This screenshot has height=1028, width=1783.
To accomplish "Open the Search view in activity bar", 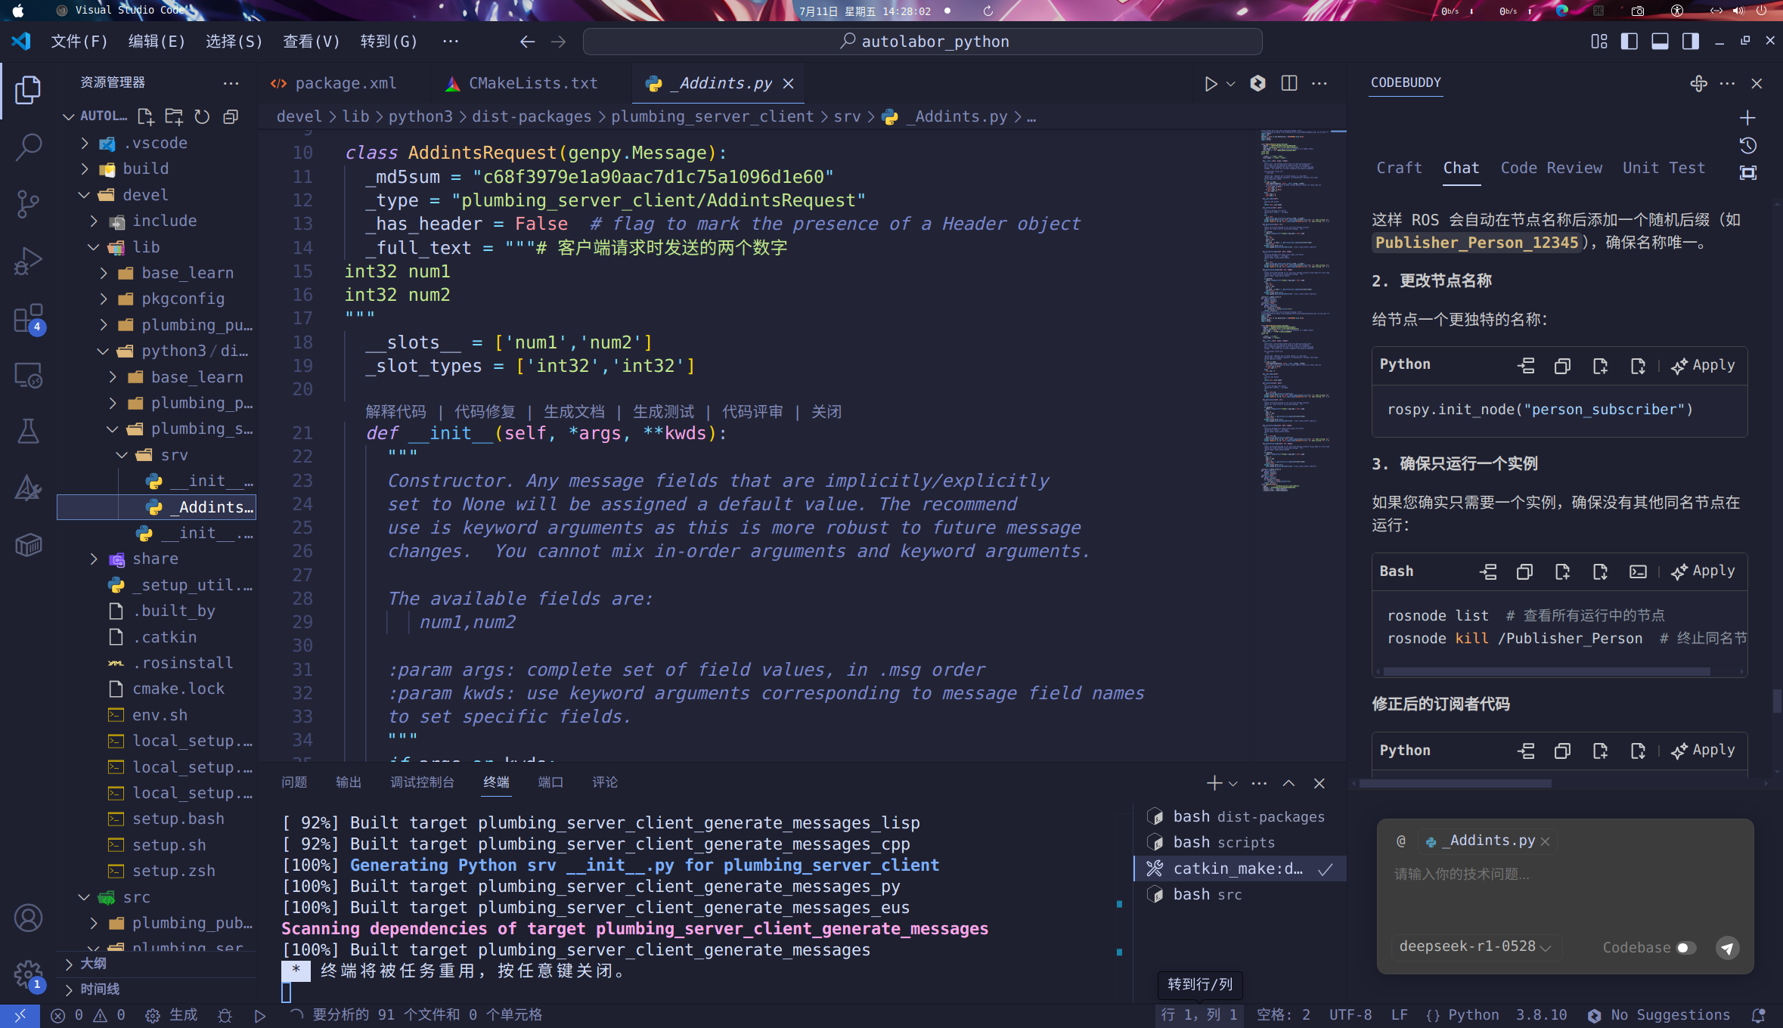I will tap(28, 147).
